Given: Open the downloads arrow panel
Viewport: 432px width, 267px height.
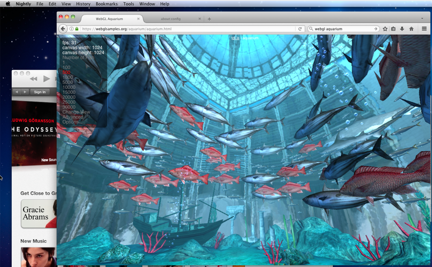Looking at the screenshot, I should [x=402, y=29].
